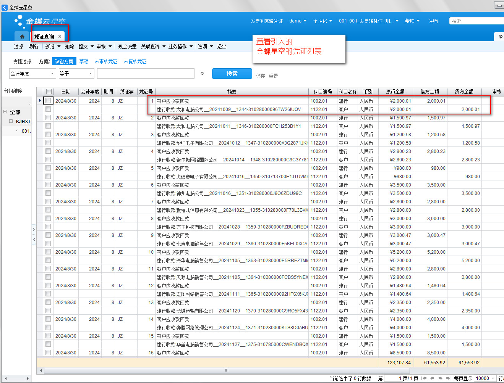Click the 过滤 toolbar button
This screenshot has height=383, width=504.
pos(18,47)
